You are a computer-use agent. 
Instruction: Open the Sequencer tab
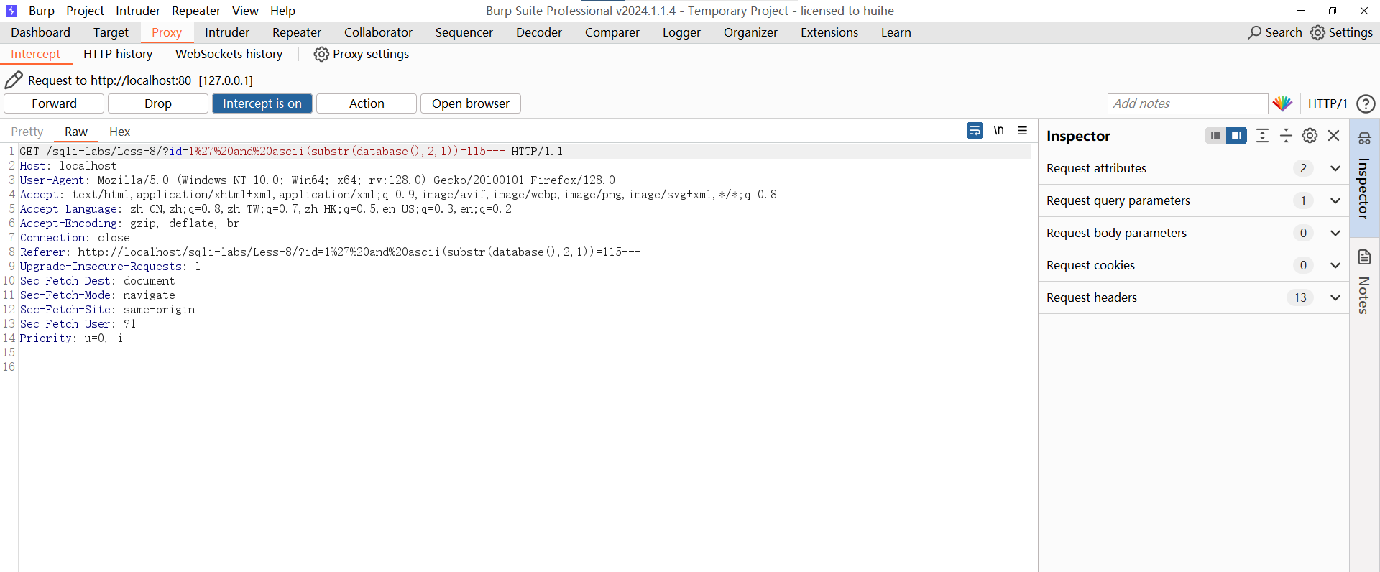point(464,32)
